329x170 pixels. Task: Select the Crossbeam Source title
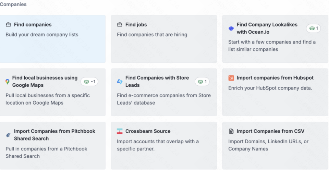[148, 131]
